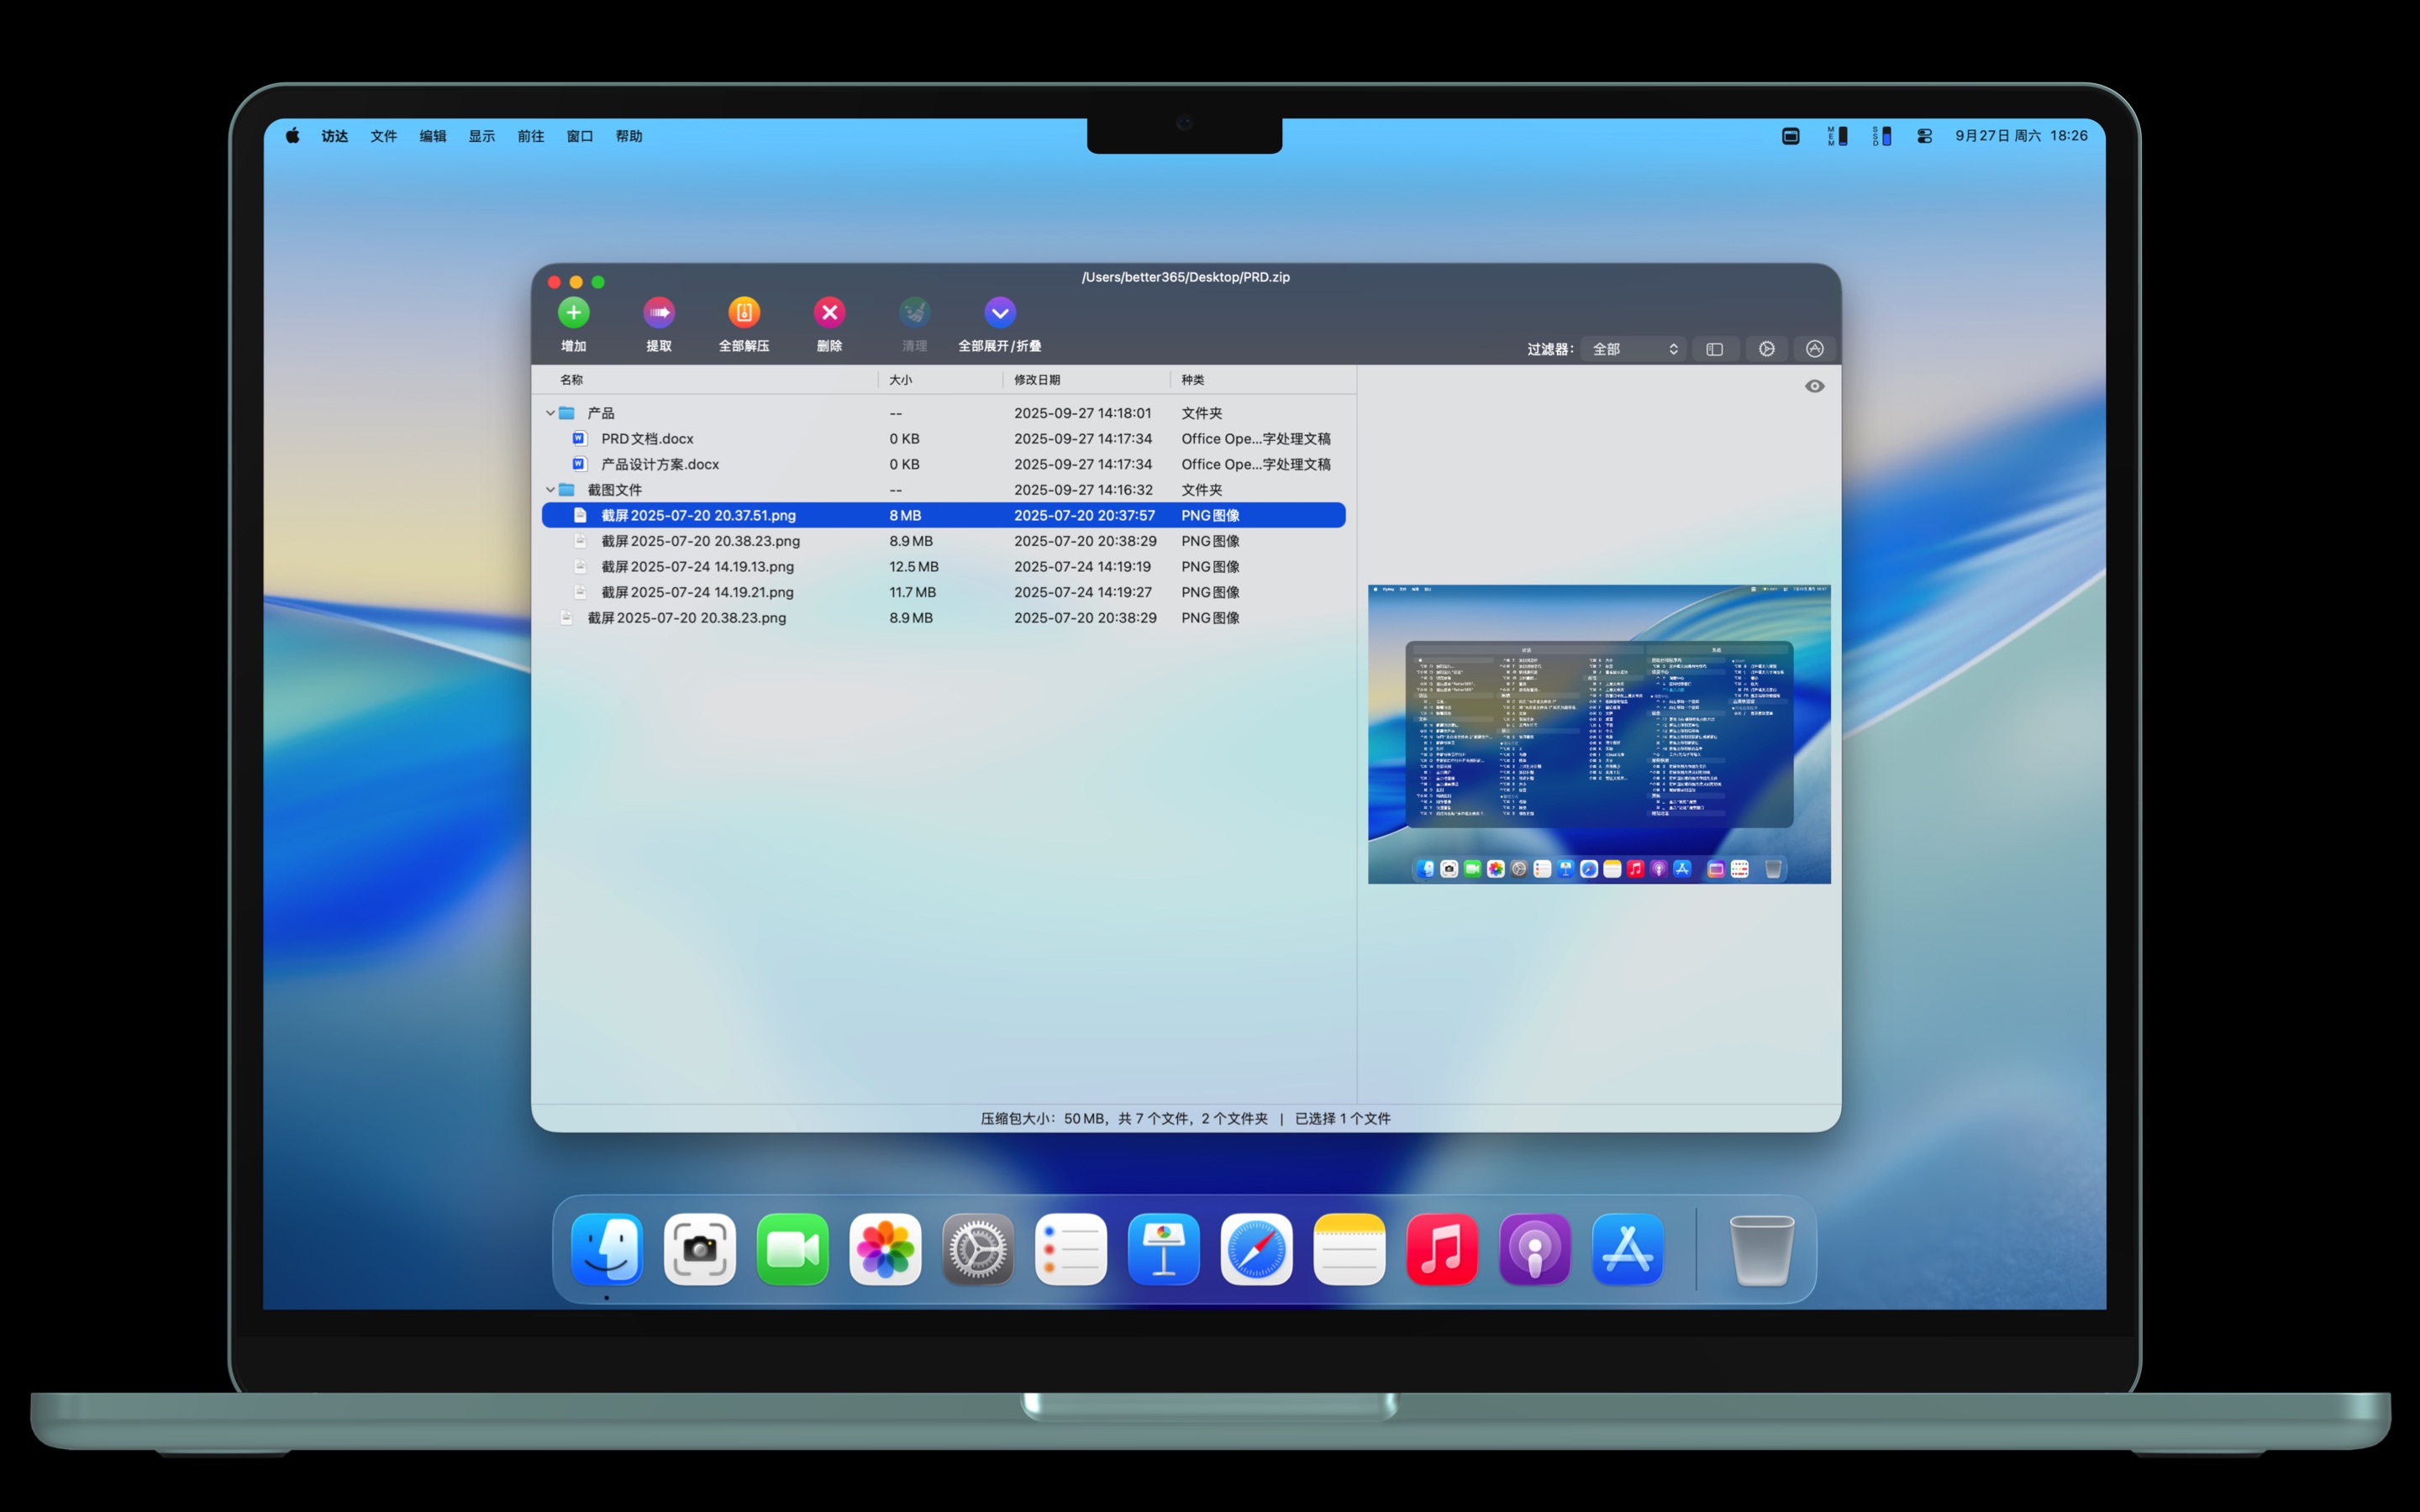Toggle the sidebar panel layout button
2420x1512 pixels.
point(1715,349)
